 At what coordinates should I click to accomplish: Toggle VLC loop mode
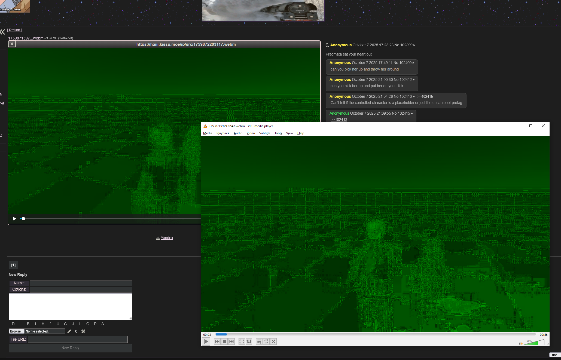click(266, 341)
